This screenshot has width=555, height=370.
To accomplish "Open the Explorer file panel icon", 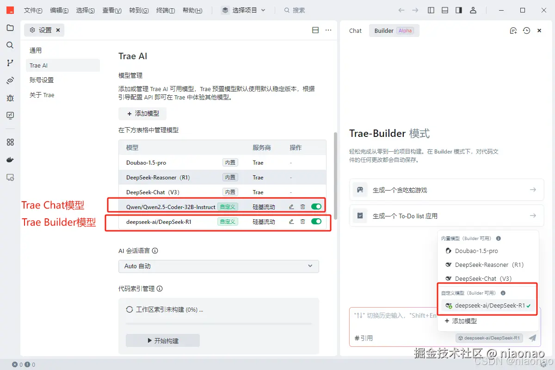I will (10, 28).
